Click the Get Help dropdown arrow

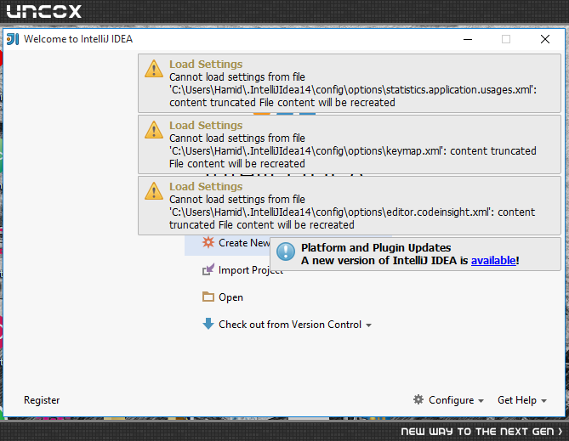pyautogui.click(x=543, y=401)
